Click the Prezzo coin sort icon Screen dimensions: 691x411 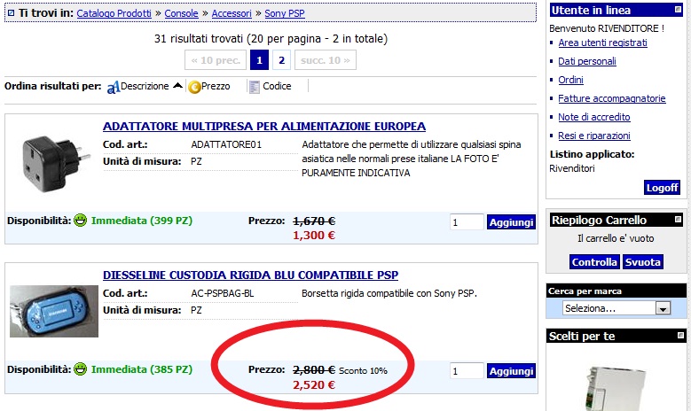[194, 87]
